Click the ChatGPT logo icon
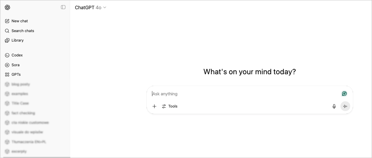Image resolution: width=372 pixels, height=158 pixels. click(x=7, y=7)
